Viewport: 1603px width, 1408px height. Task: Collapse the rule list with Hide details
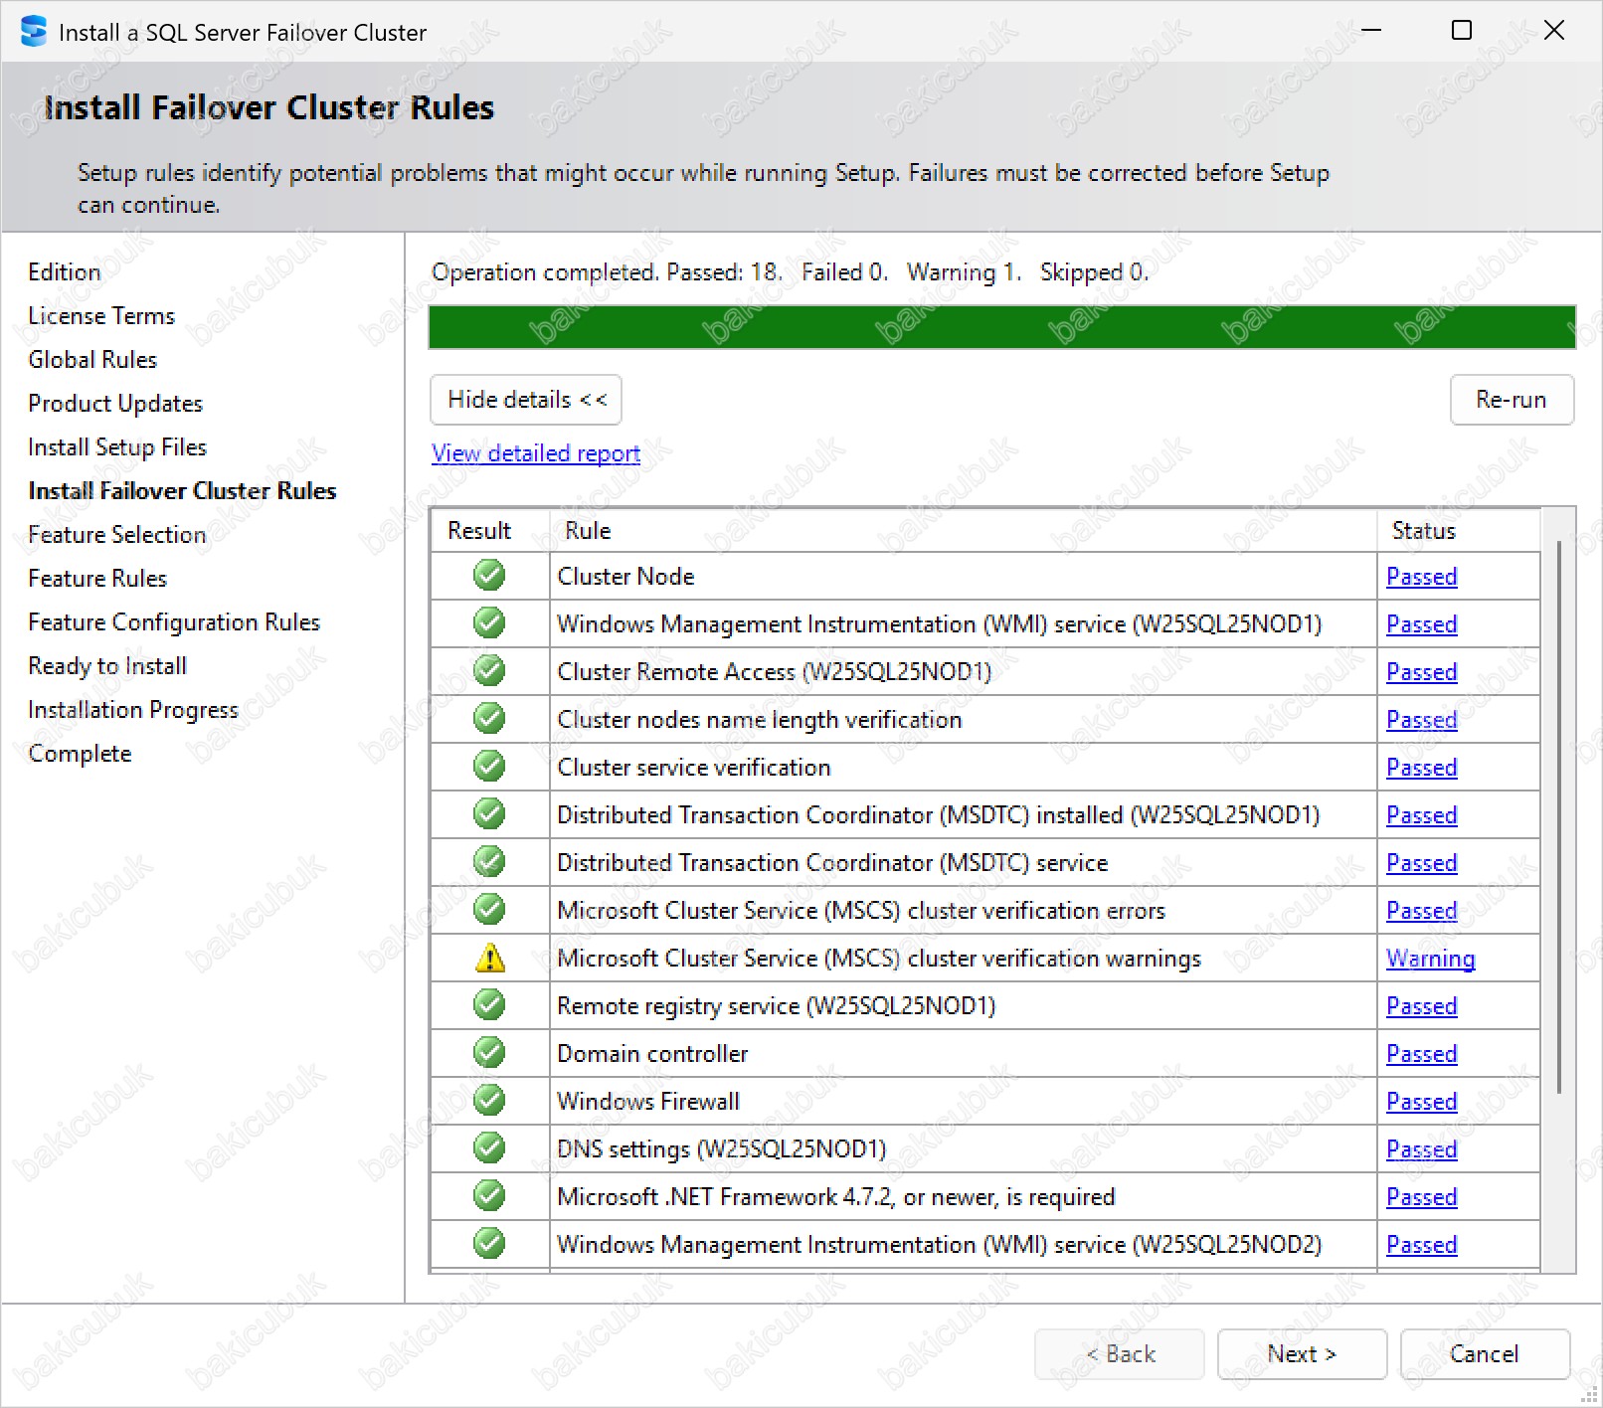[526, 400]
